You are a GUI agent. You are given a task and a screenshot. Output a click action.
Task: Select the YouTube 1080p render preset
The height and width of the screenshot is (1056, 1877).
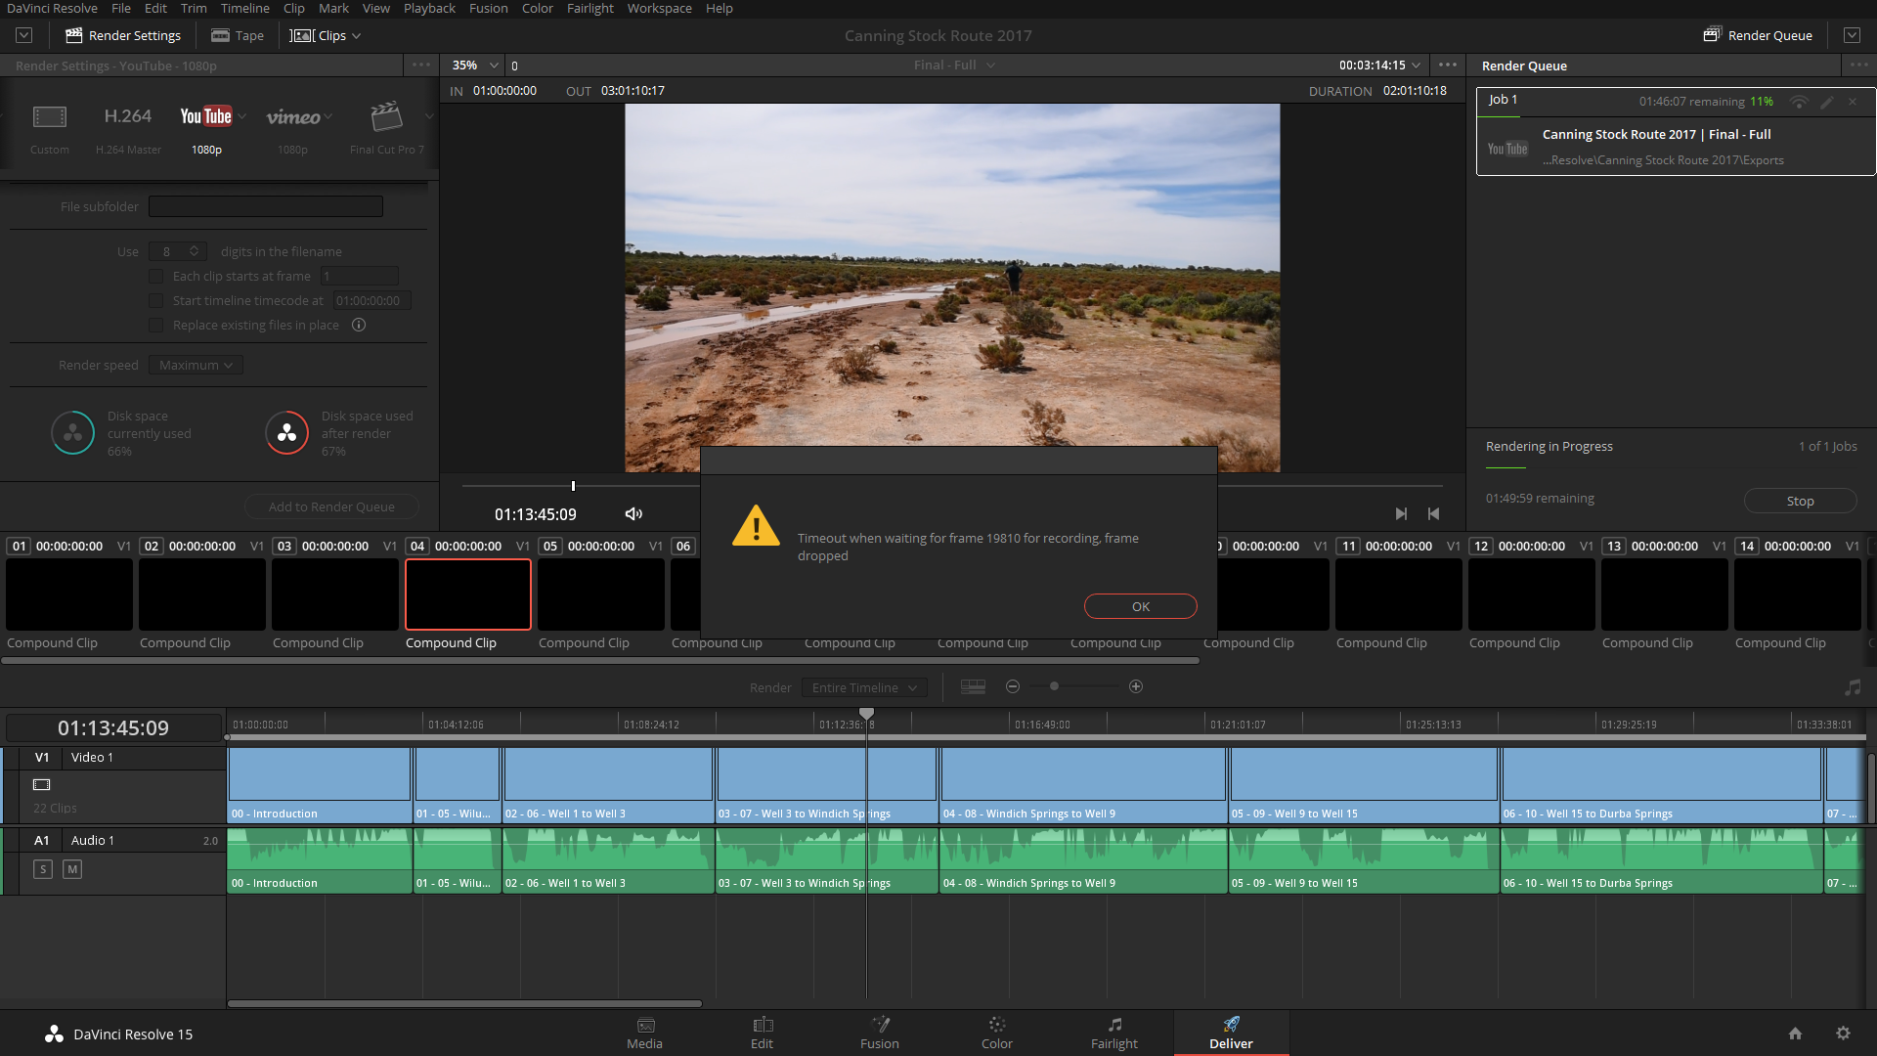[x=206, y=127]
